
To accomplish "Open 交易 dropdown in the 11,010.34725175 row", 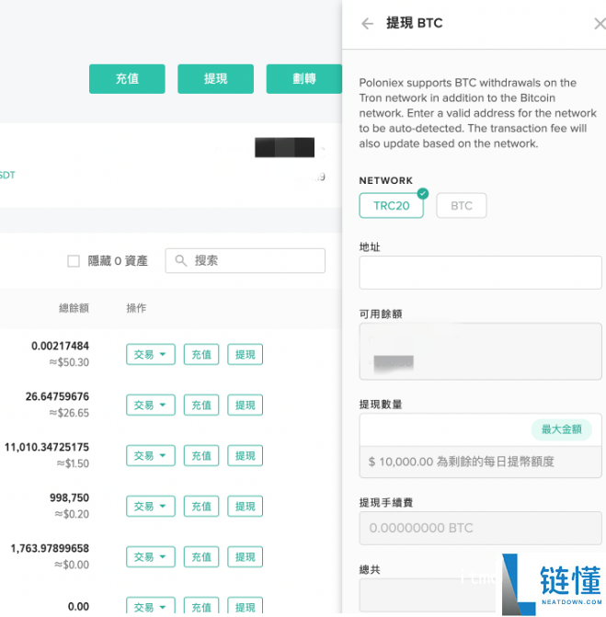I will pos(150,456).
